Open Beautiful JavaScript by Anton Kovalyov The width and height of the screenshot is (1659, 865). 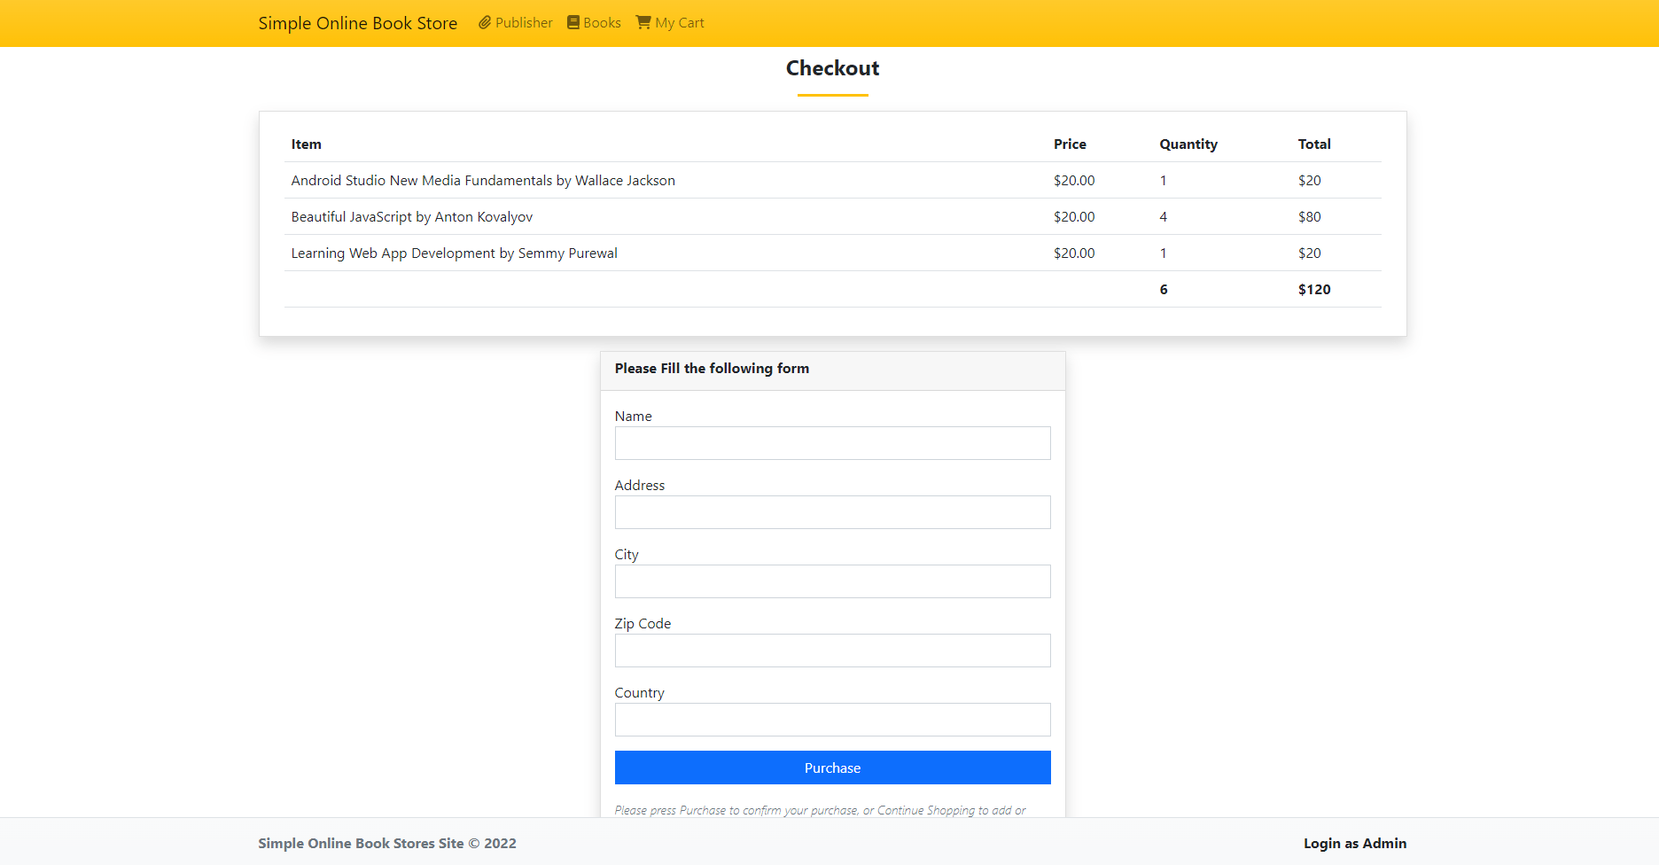[x=411, y=216]
